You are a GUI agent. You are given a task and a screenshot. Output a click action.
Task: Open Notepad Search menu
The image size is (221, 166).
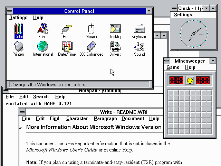pyautogui.click(x=41, y=97)
